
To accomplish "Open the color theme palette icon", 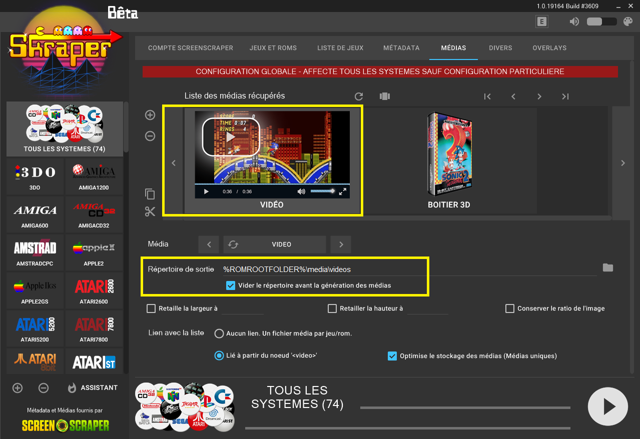I will (627, 21).
